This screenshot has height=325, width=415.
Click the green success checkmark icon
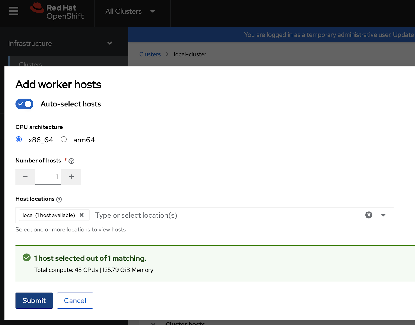26,258
